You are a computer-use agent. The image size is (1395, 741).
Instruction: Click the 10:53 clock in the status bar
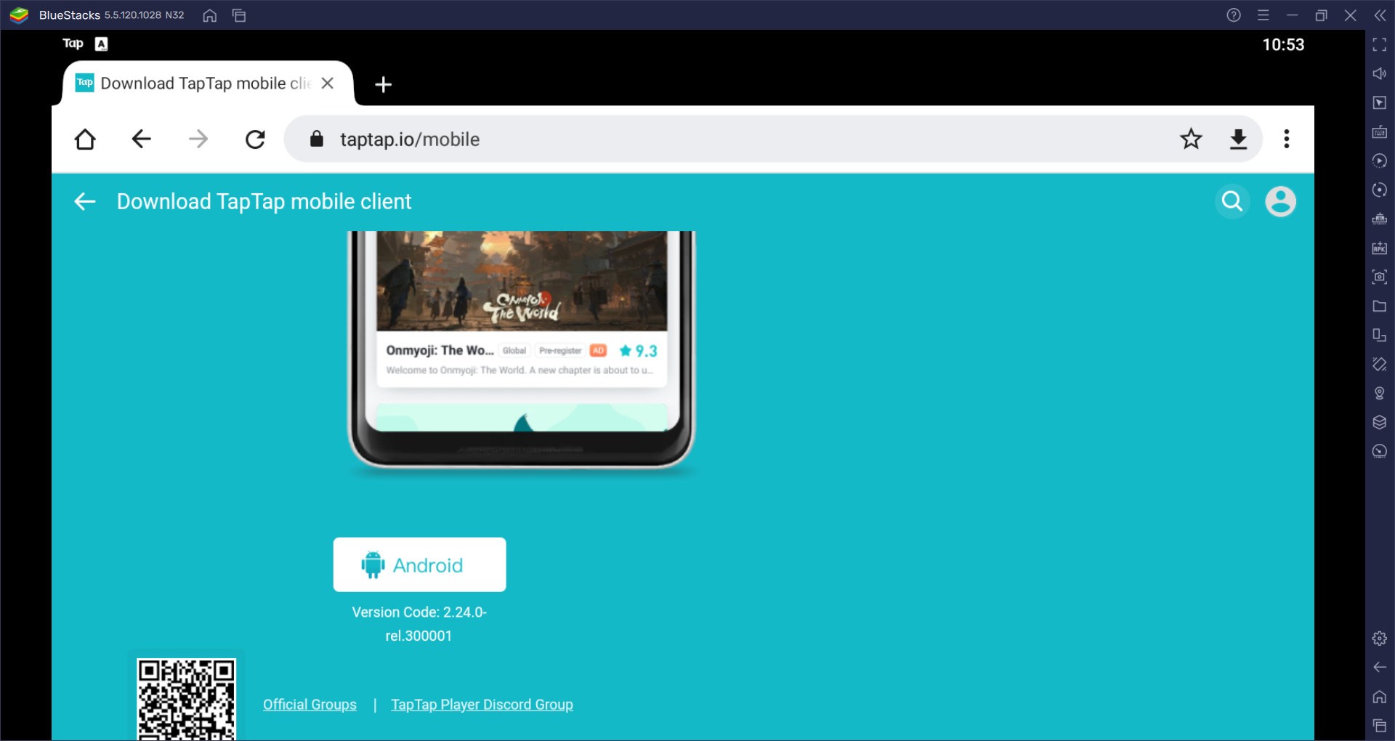[x=1283, y=44]
